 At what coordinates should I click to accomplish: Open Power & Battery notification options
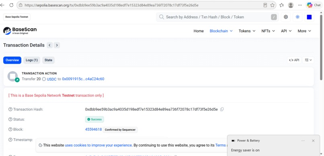pos(303,140)
